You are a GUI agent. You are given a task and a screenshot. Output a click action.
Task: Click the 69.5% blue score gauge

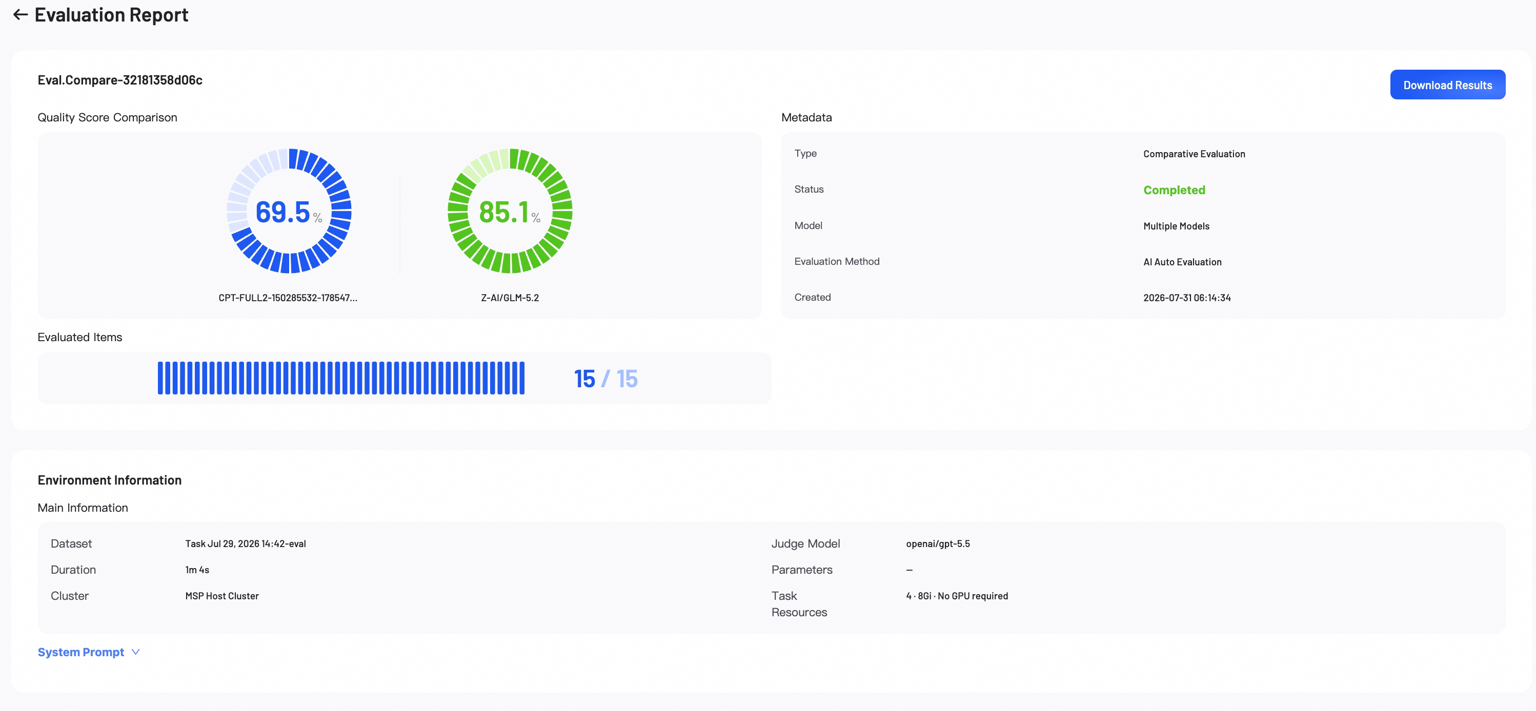289,211
